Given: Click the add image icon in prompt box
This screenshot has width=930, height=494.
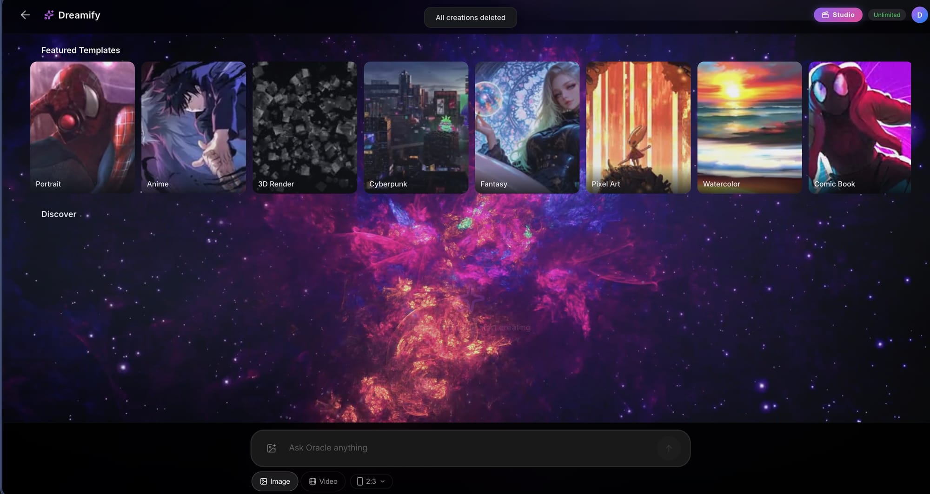Looking at the screenshot, I should tap(272, 448).
